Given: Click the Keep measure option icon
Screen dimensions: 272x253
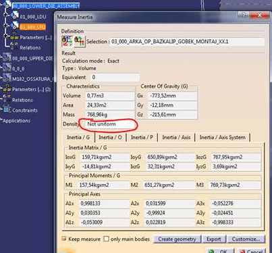Looking at the screenshot, I should click(64, 239).
